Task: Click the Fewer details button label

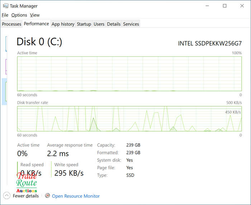Action: [25, 196]
